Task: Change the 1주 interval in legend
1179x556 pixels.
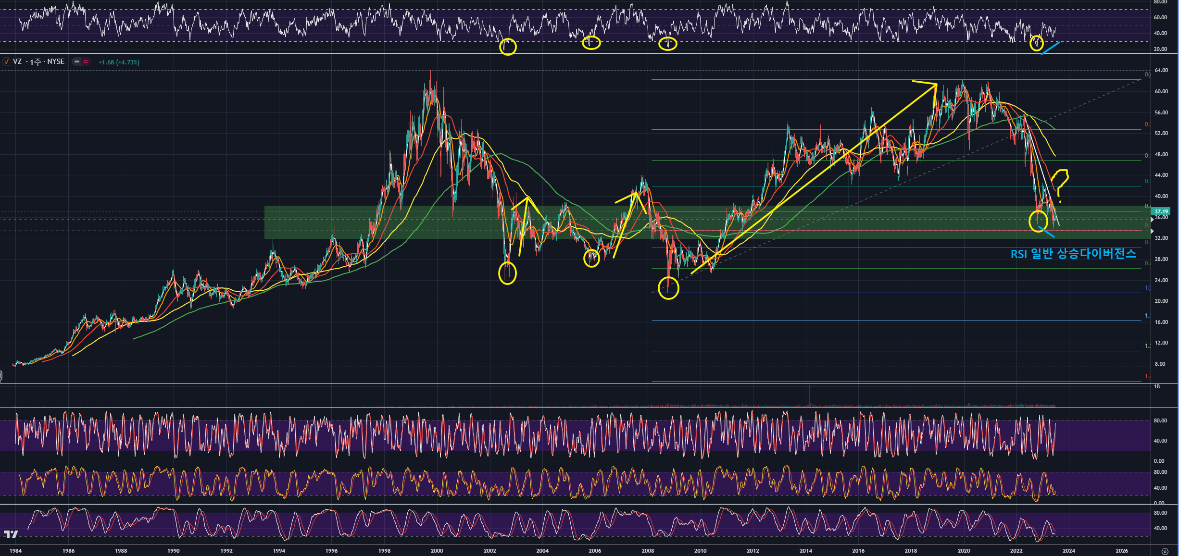Action: click(x=36, y=62)
